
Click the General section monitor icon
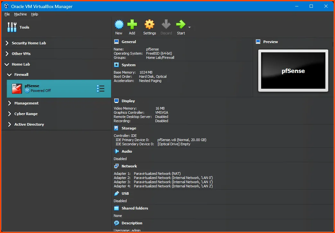point(117,42)
